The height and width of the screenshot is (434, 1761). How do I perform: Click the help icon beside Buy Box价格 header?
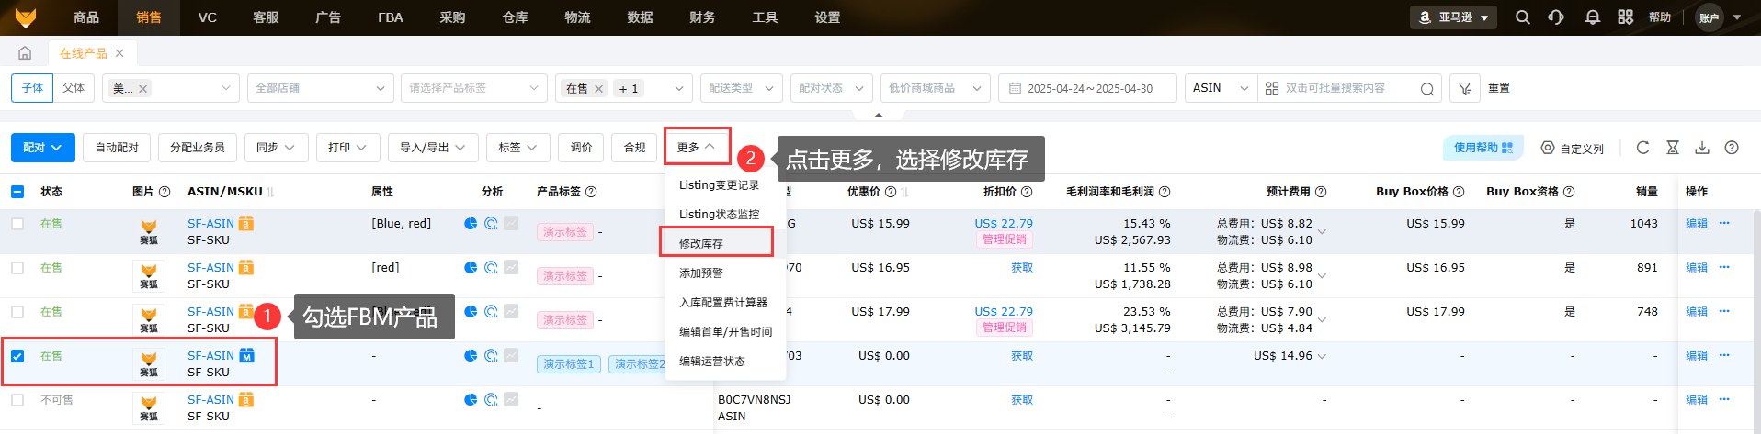pos(1459,192)
